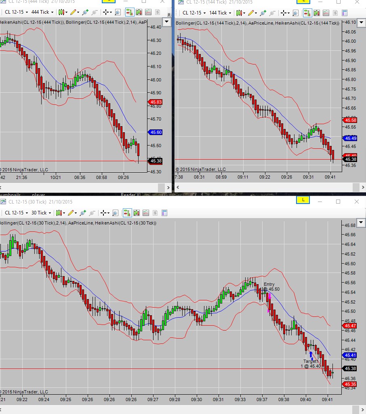This screenshot has height=414, width=366.
Task: Expand price axis dropdown arrow in 144 Tick chart
Action: pyautogui.click(x=361, y=23)
